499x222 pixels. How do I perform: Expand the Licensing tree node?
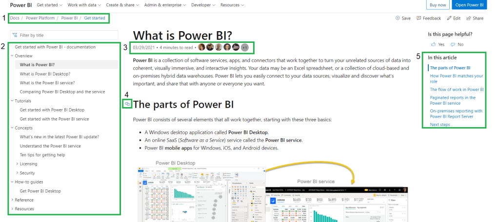tap(17, 164)
